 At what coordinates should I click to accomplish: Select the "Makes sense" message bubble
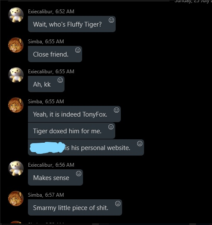pos(55,177)
